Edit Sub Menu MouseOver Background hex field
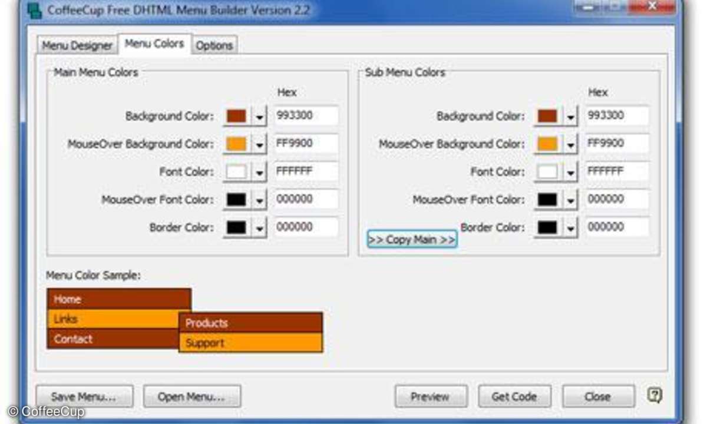707x424 pixels. pos(617,143)
